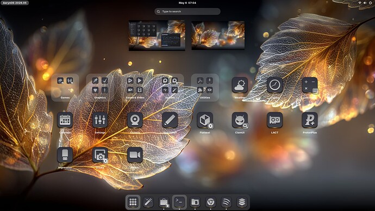The width and height of the screenshot is (375, 211).
Task: Open the system status menu volume icon
Action: point(365,3)
